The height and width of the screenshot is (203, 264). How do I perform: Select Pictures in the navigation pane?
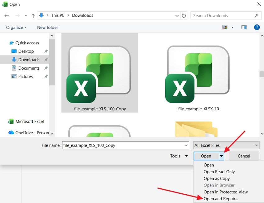click(26, 77)
